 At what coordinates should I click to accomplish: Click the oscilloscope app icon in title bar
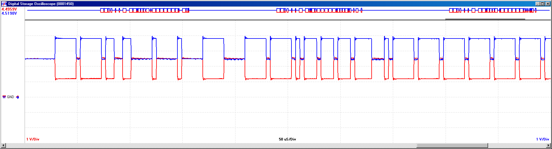coord(4,4)
